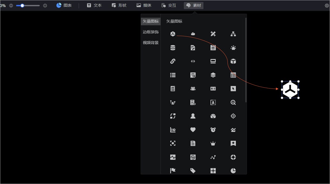Pick the lifebuoy ring icon
Image resolution: width=330 pixels, height=184 pixels.
coord(233,157)
